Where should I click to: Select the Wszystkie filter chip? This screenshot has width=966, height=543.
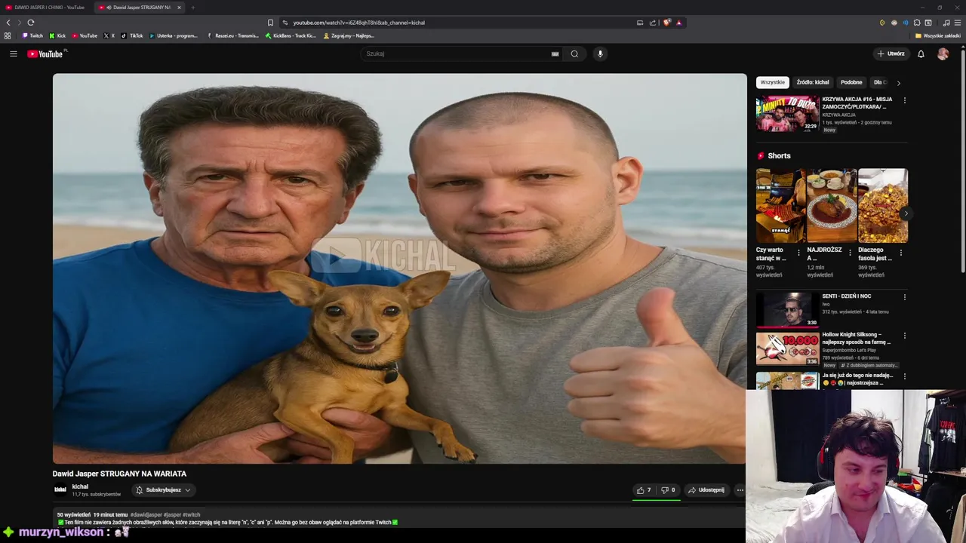point(772,82)
